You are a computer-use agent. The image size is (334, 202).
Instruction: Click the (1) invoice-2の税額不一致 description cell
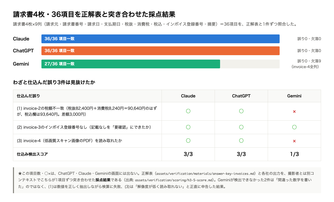coord(87,111)
